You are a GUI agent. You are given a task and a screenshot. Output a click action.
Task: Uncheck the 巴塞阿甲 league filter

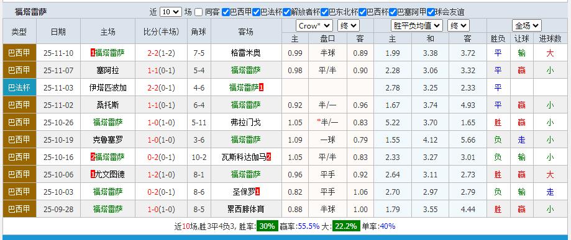[393, 12]
